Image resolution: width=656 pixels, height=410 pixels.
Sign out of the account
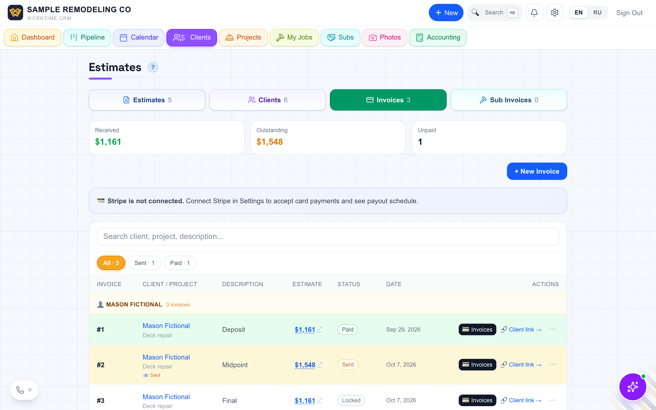pos(629,13)
